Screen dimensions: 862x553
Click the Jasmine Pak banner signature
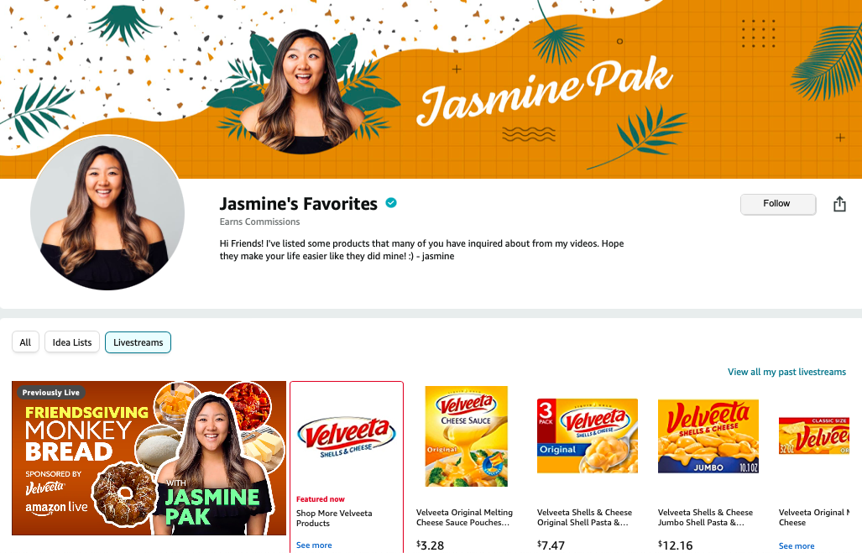tap(544, 92)
